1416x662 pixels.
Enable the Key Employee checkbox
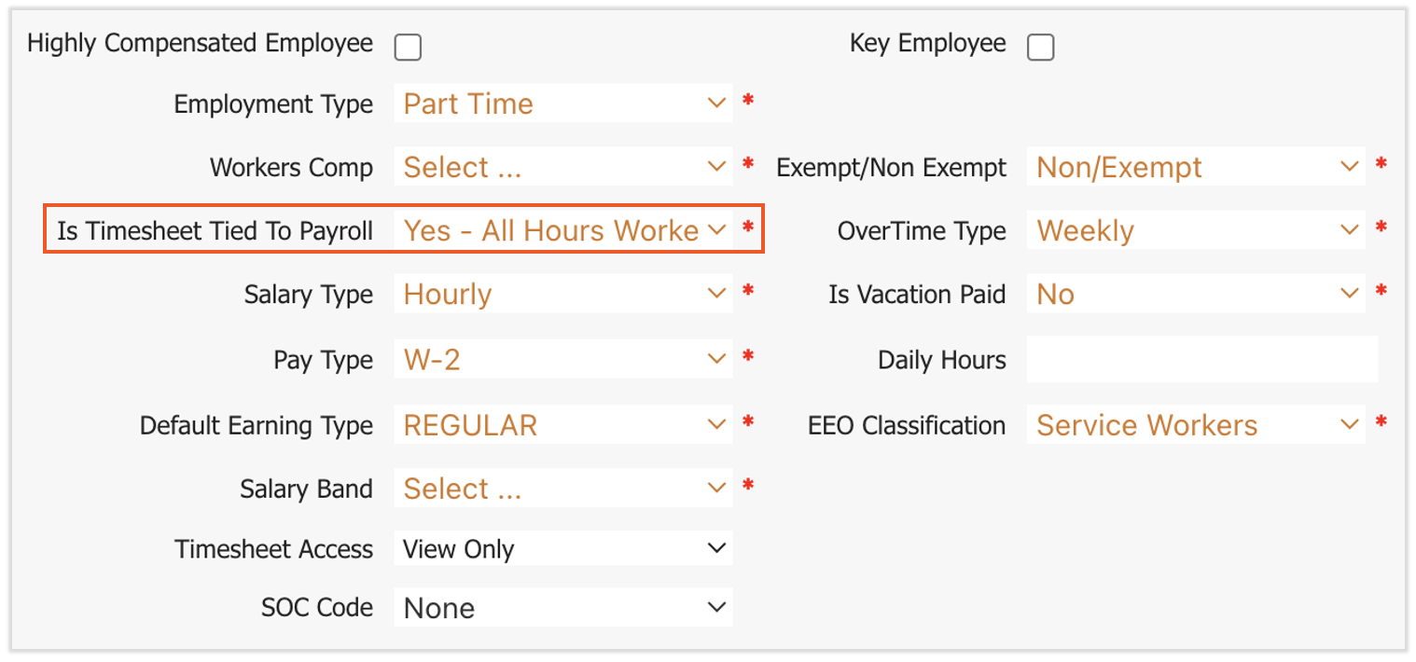[1040, 47]
